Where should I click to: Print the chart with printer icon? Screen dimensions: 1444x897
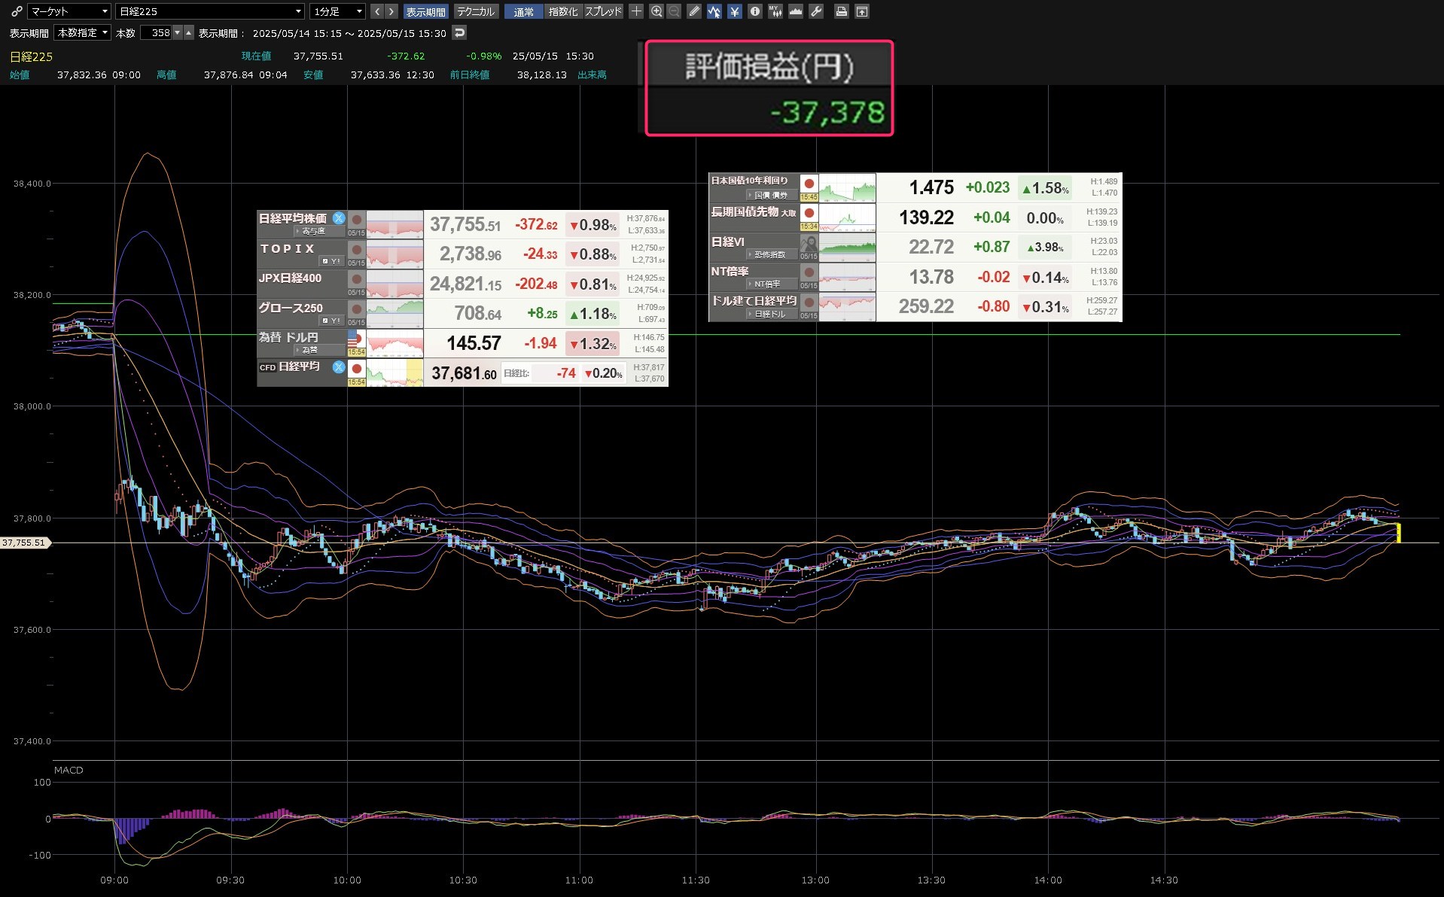pyautogui.click(x=842, y=11)
